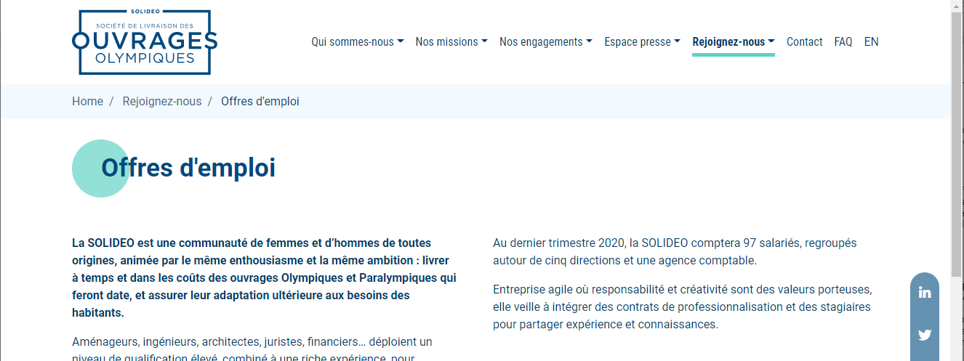Click the scrollbar up arrow
This screenshot has height=361, width=964.
(x=957, y=6)
